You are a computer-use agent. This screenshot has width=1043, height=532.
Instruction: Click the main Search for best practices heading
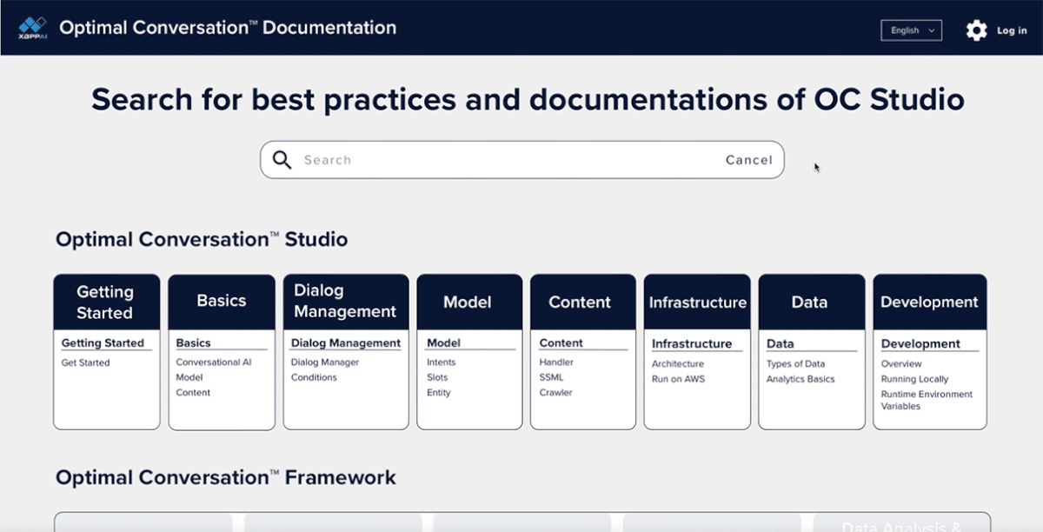click(x=528, y=100)
